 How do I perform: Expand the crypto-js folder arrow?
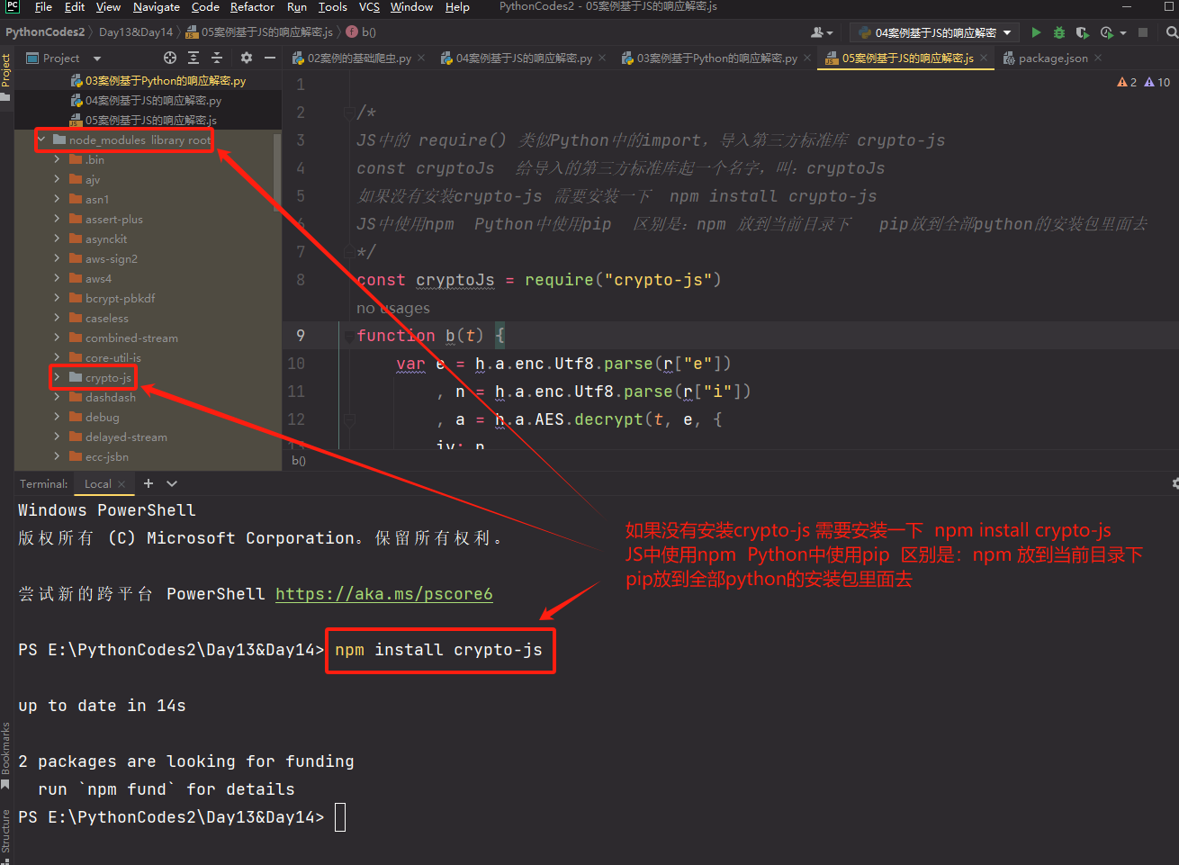pos(57,377)
